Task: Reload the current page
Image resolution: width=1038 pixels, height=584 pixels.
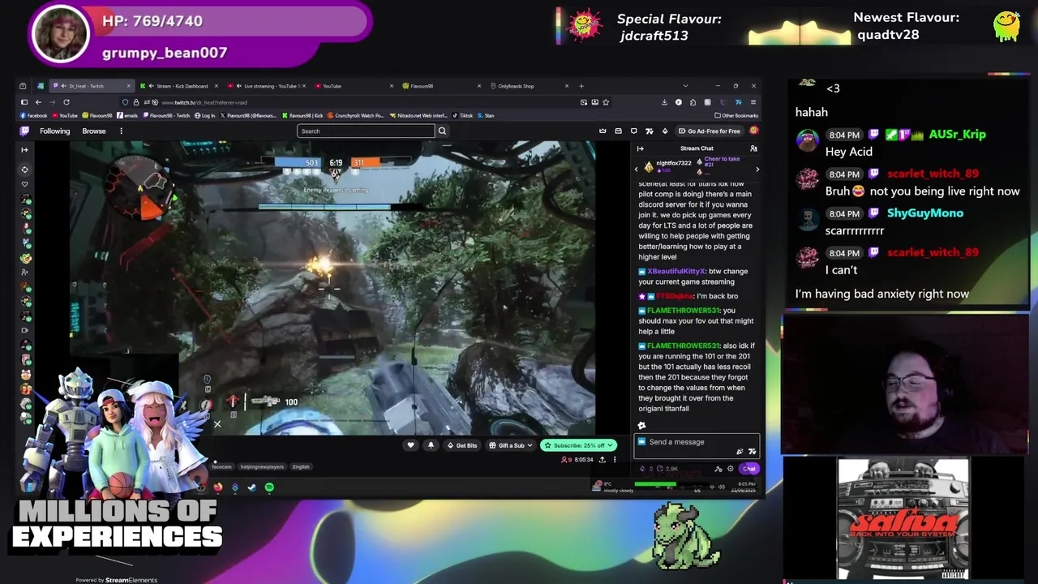Action: 66,102
